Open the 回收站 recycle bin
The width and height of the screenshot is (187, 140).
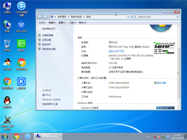click(x=7, y=45)
